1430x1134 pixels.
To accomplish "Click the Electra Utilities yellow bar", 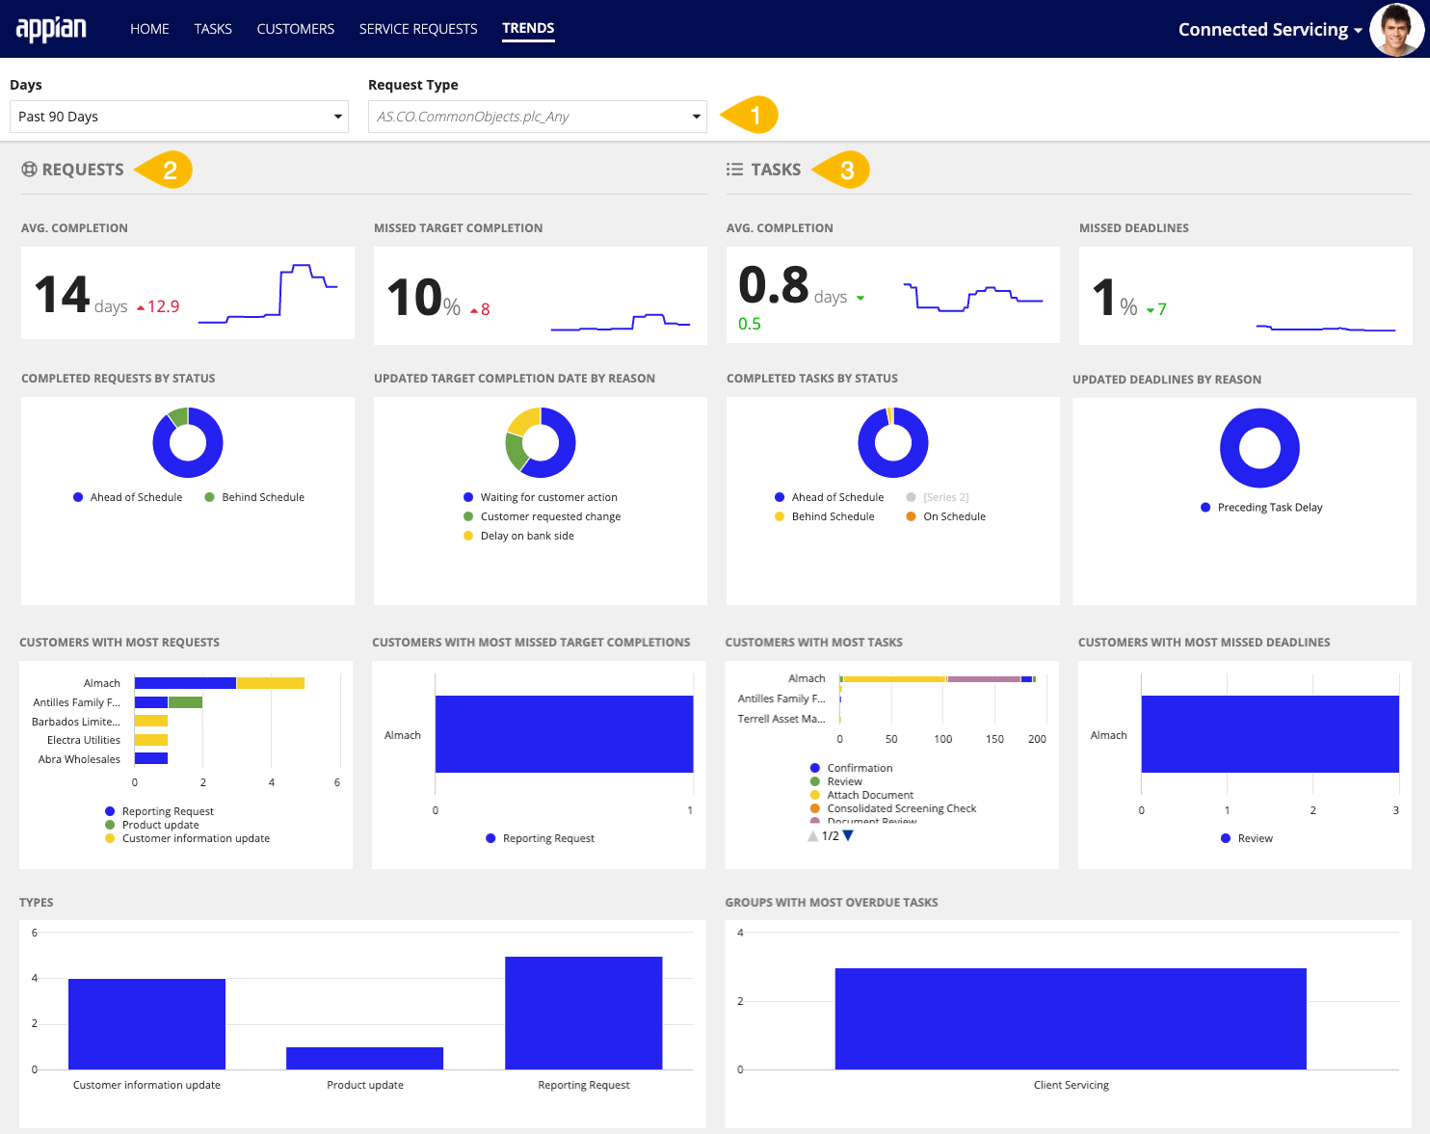I will (x=151, y=740).
